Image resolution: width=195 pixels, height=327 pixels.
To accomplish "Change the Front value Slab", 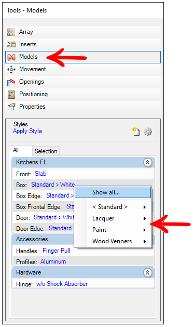I will [40, 174].
